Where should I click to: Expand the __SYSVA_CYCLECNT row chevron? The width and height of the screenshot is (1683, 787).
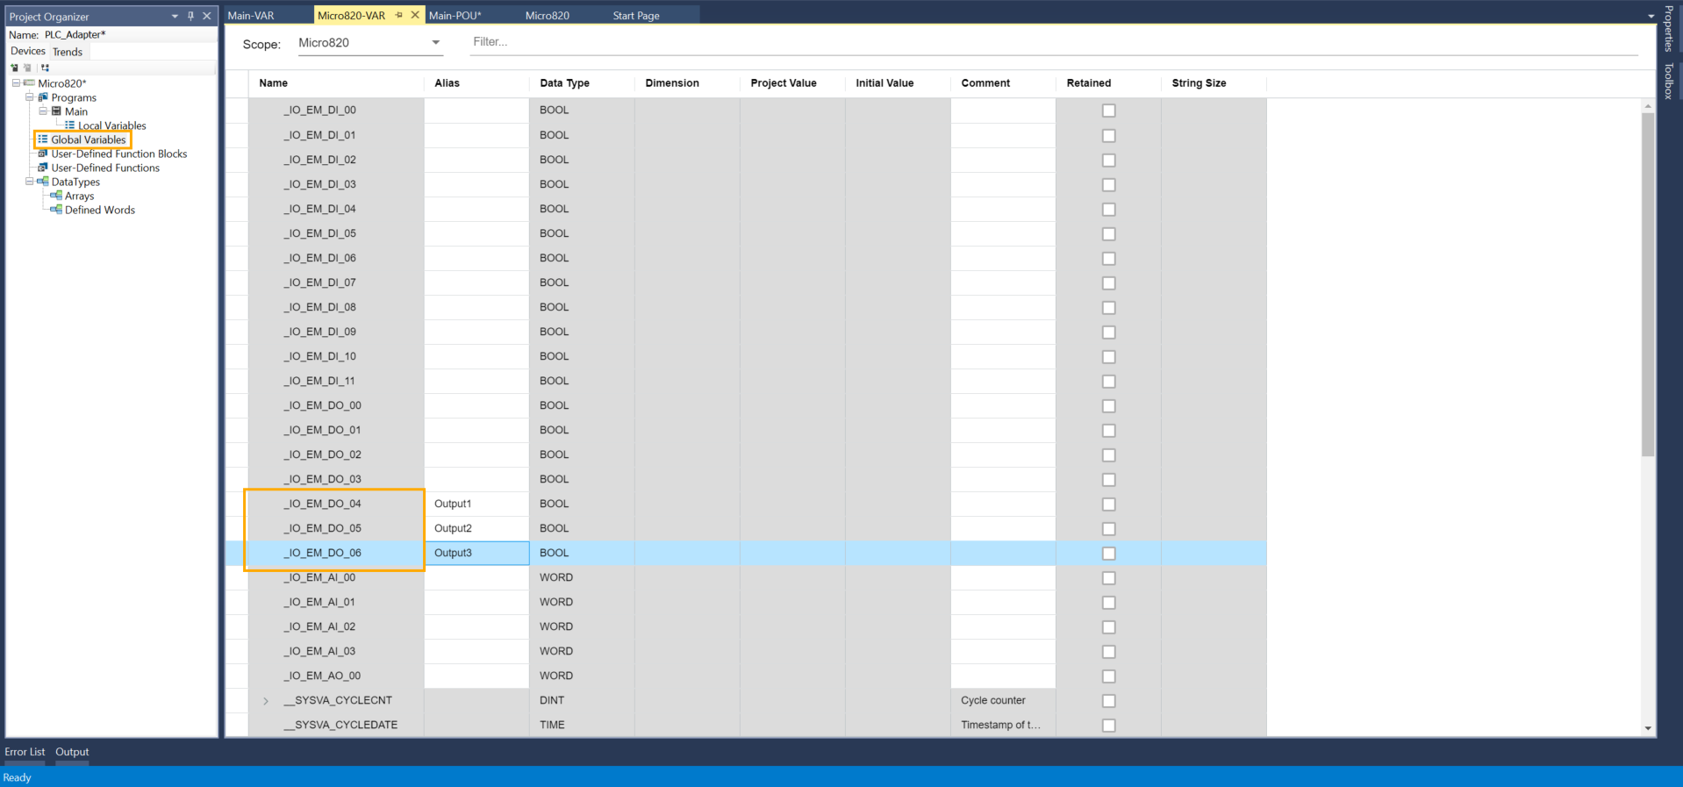pos(266,701)
